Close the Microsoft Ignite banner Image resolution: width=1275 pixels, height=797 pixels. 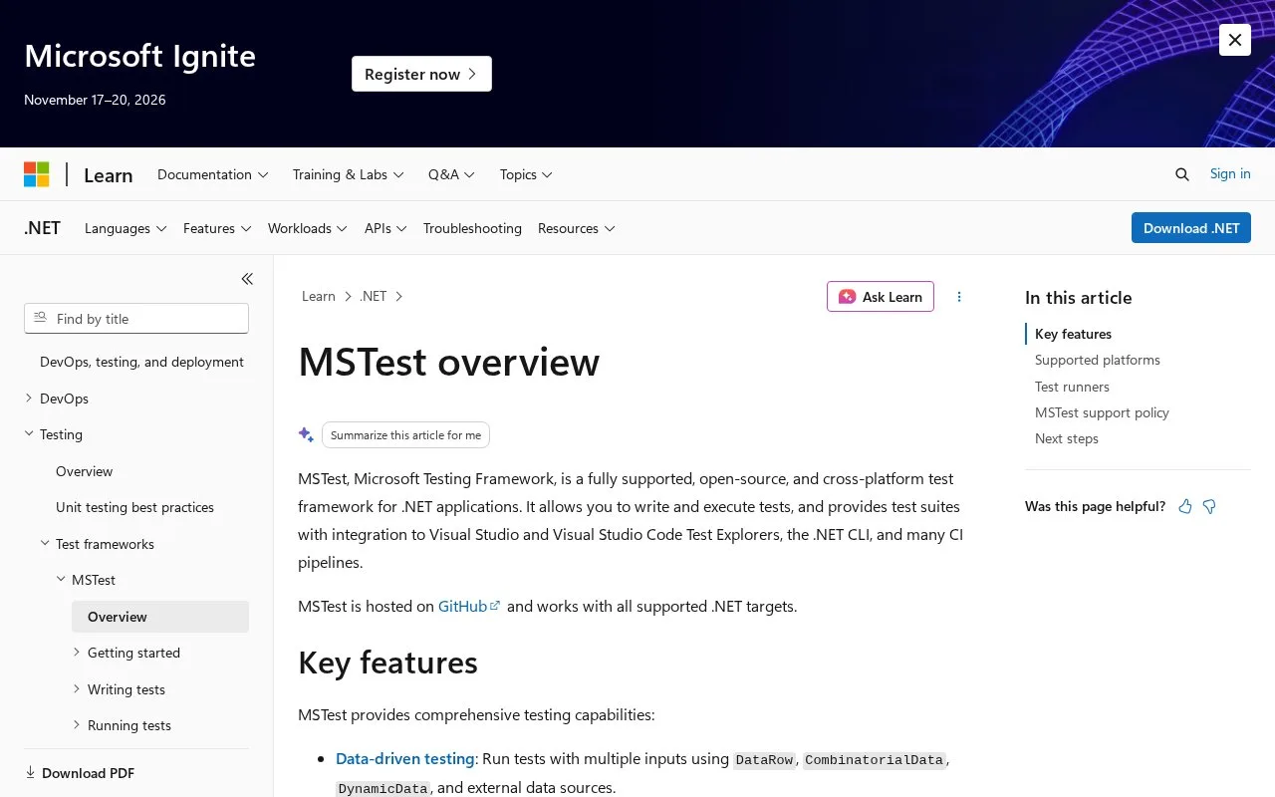tap(1235, 40)
